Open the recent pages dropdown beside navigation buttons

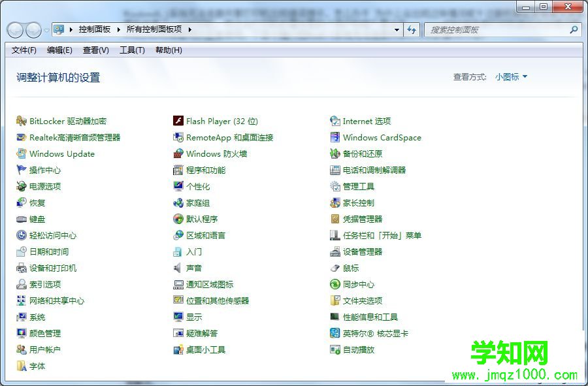point(46,30)
